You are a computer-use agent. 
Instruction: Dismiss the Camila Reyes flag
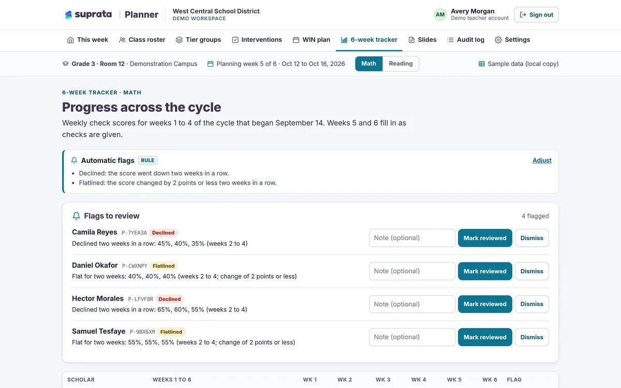[532, 238]
